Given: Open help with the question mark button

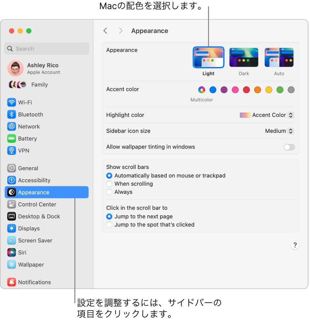Looking at the screenshot, I should pyautogui.click(x=295, y=245).
